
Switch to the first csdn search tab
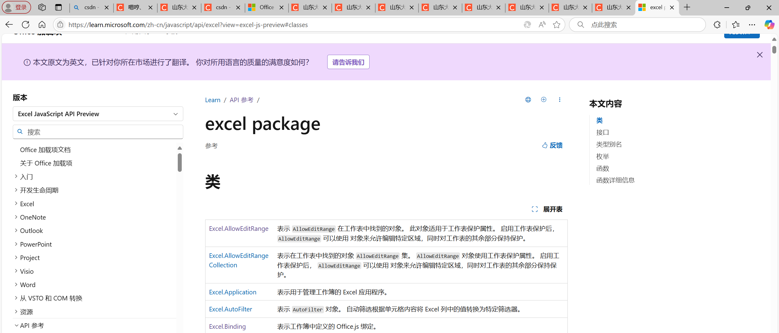point(91,7)
